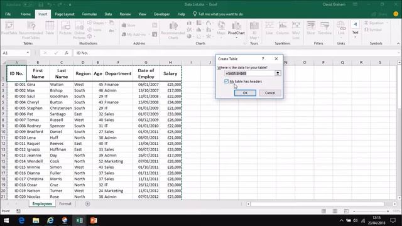402x226 pixels.
Task: Open the Store add-in
Action: 128,25
